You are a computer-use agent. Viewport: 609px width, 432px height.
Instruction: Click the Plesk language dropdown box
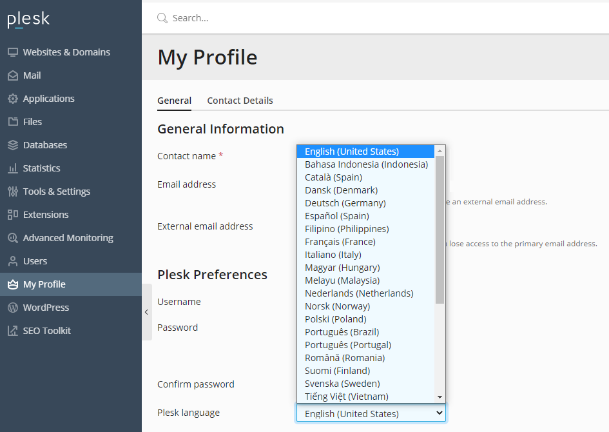click(x=371, y=413)
